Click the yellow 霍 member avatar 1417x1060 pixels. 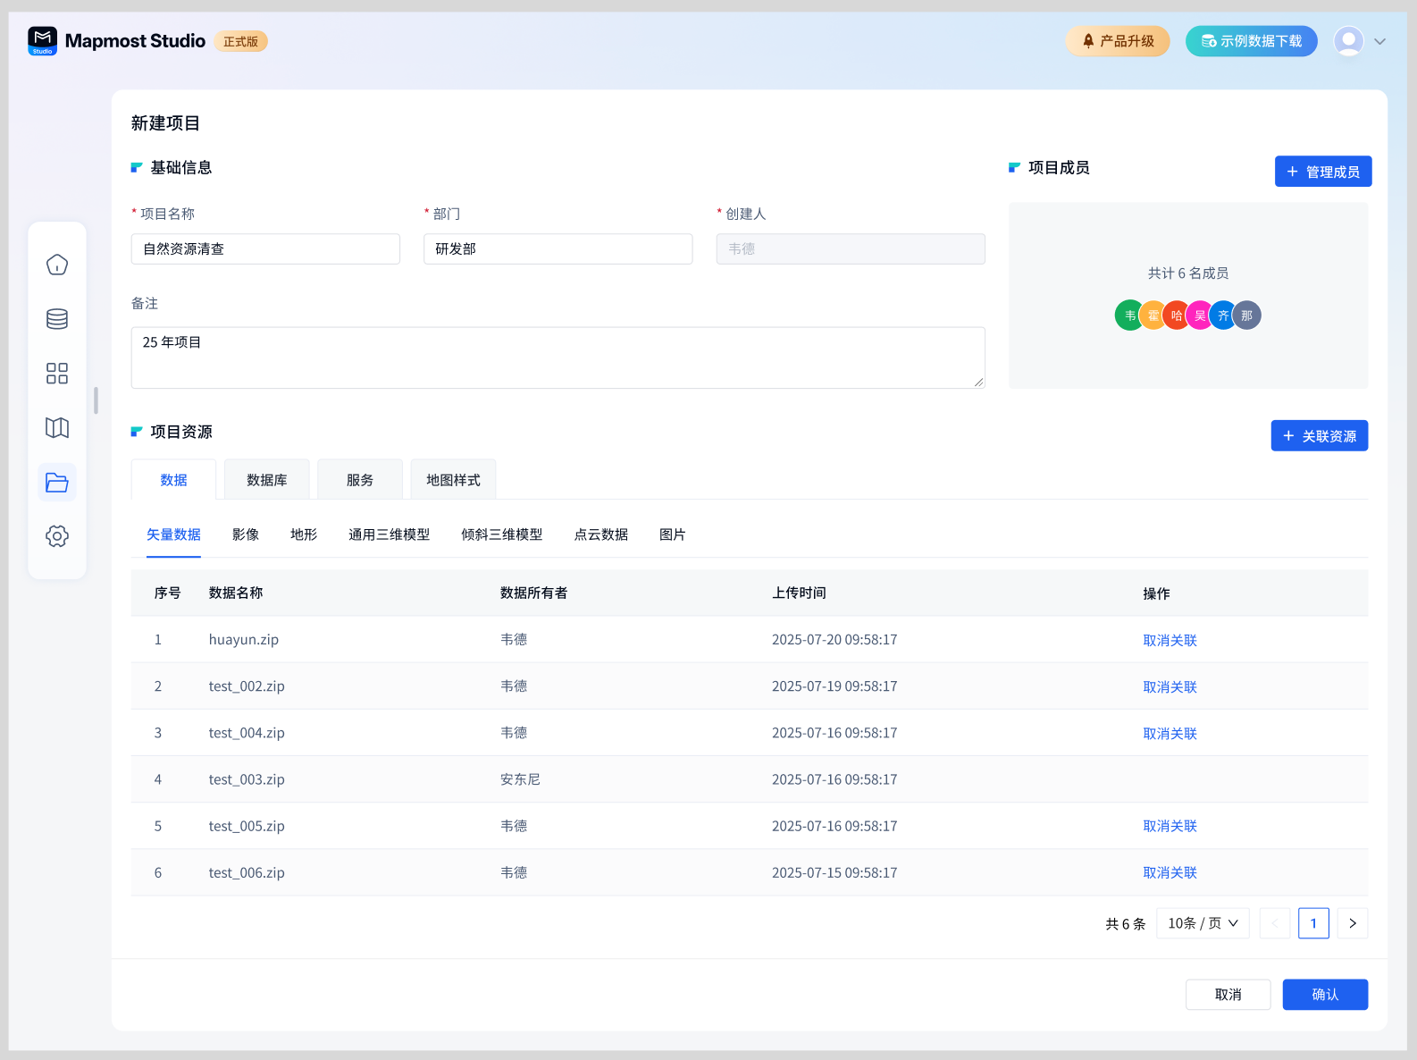pyautogui.click(x=1153, y=315)
